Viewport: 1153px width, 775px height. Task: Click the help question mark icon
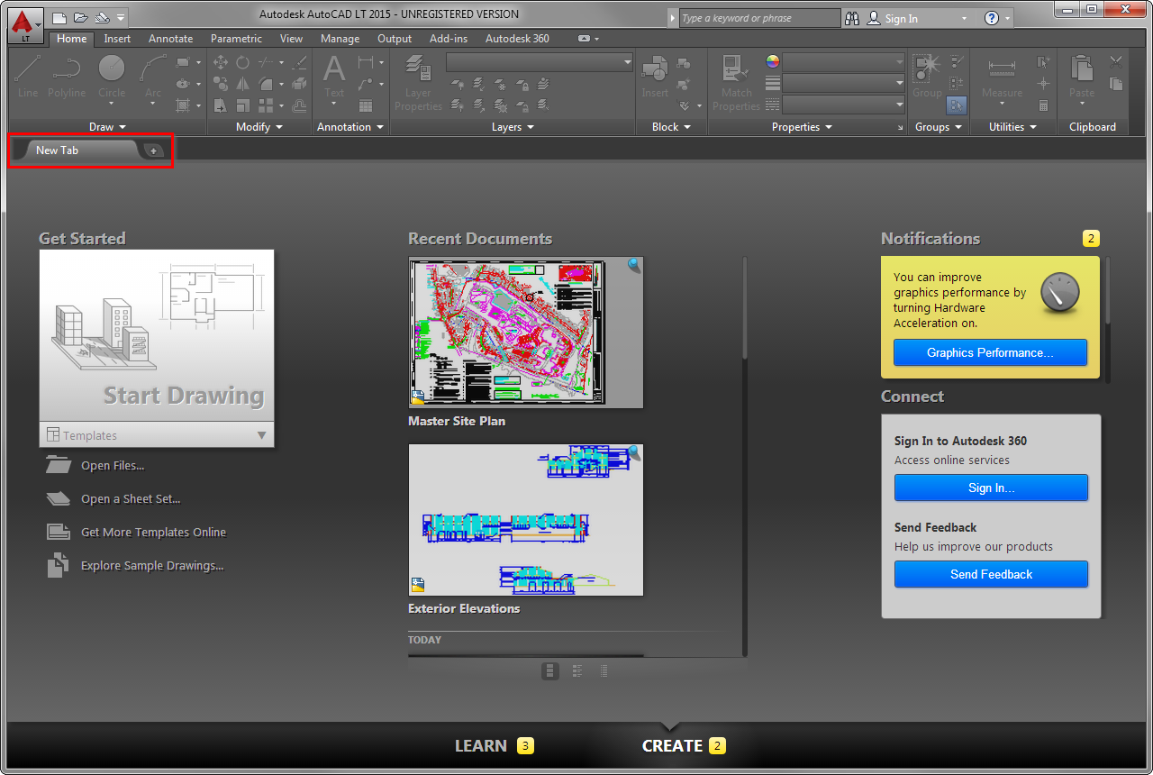(991, 18)
